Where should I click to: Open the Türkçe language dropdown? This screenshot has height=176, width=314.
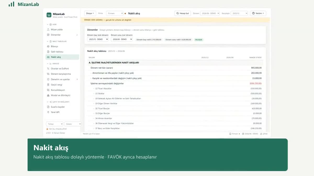[x=54, y=124]
